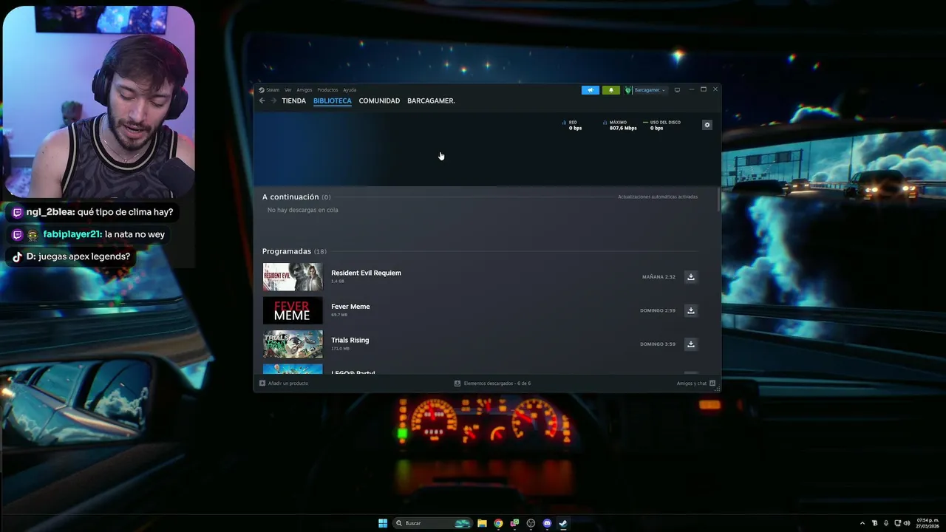Open Resident Evil Requiem thumbnail
The height and width of the screenshot is (532, 946).
[293, 277]
